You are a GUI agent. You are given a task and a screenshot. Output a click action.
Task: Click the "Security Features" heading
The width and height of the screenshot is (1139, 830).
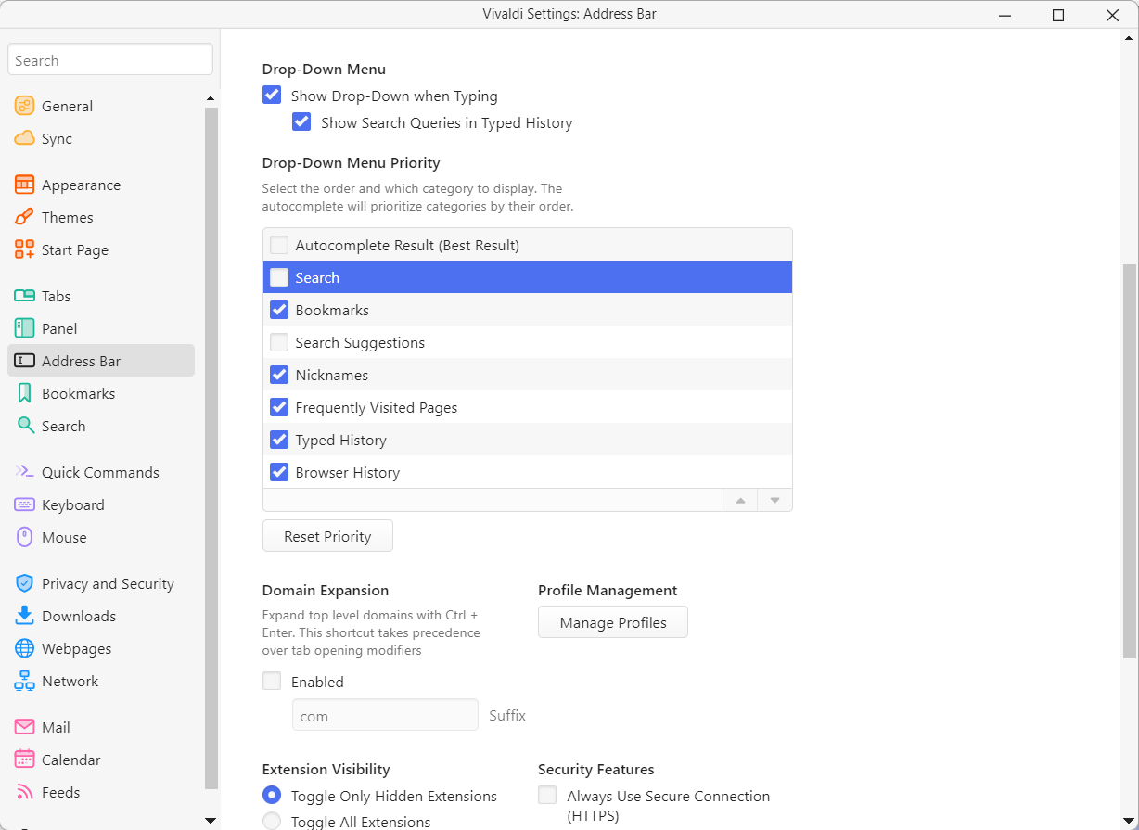pos(596,770)
